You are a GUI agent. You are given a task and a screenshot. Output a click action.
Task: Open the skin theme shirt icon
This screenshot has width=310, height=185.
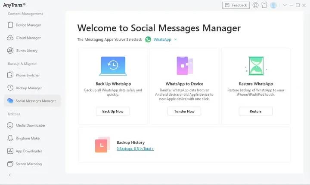pyautogui.click(x=264, y=5)
